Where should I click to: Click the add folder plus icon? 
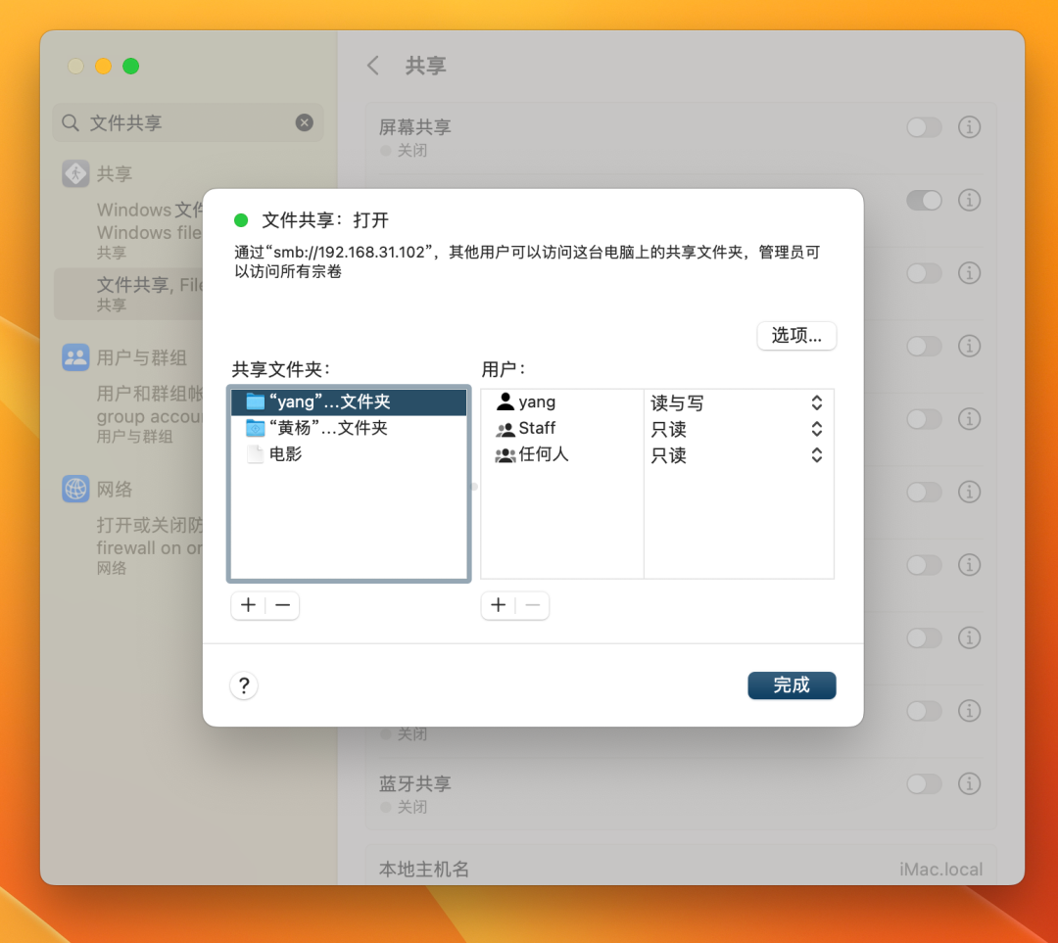pos(248,605)
